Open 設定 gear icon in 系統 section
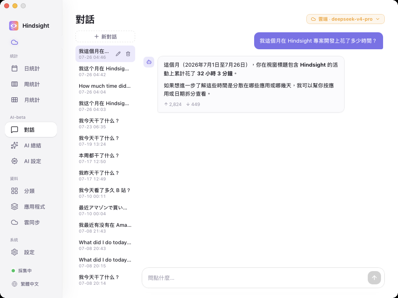Image resolution: width=398 pixels, height=298 pixels. pos(15,252)
